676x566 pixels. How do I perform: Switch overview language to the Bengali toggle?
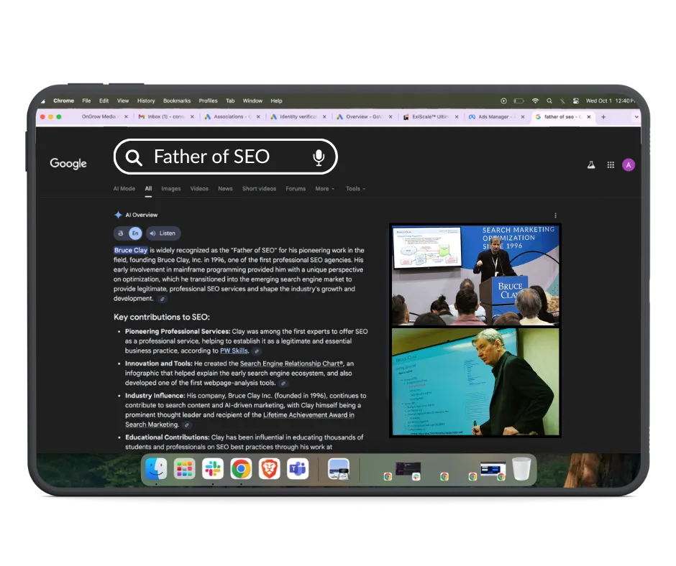pyautogui.click(x=120, y=233)
